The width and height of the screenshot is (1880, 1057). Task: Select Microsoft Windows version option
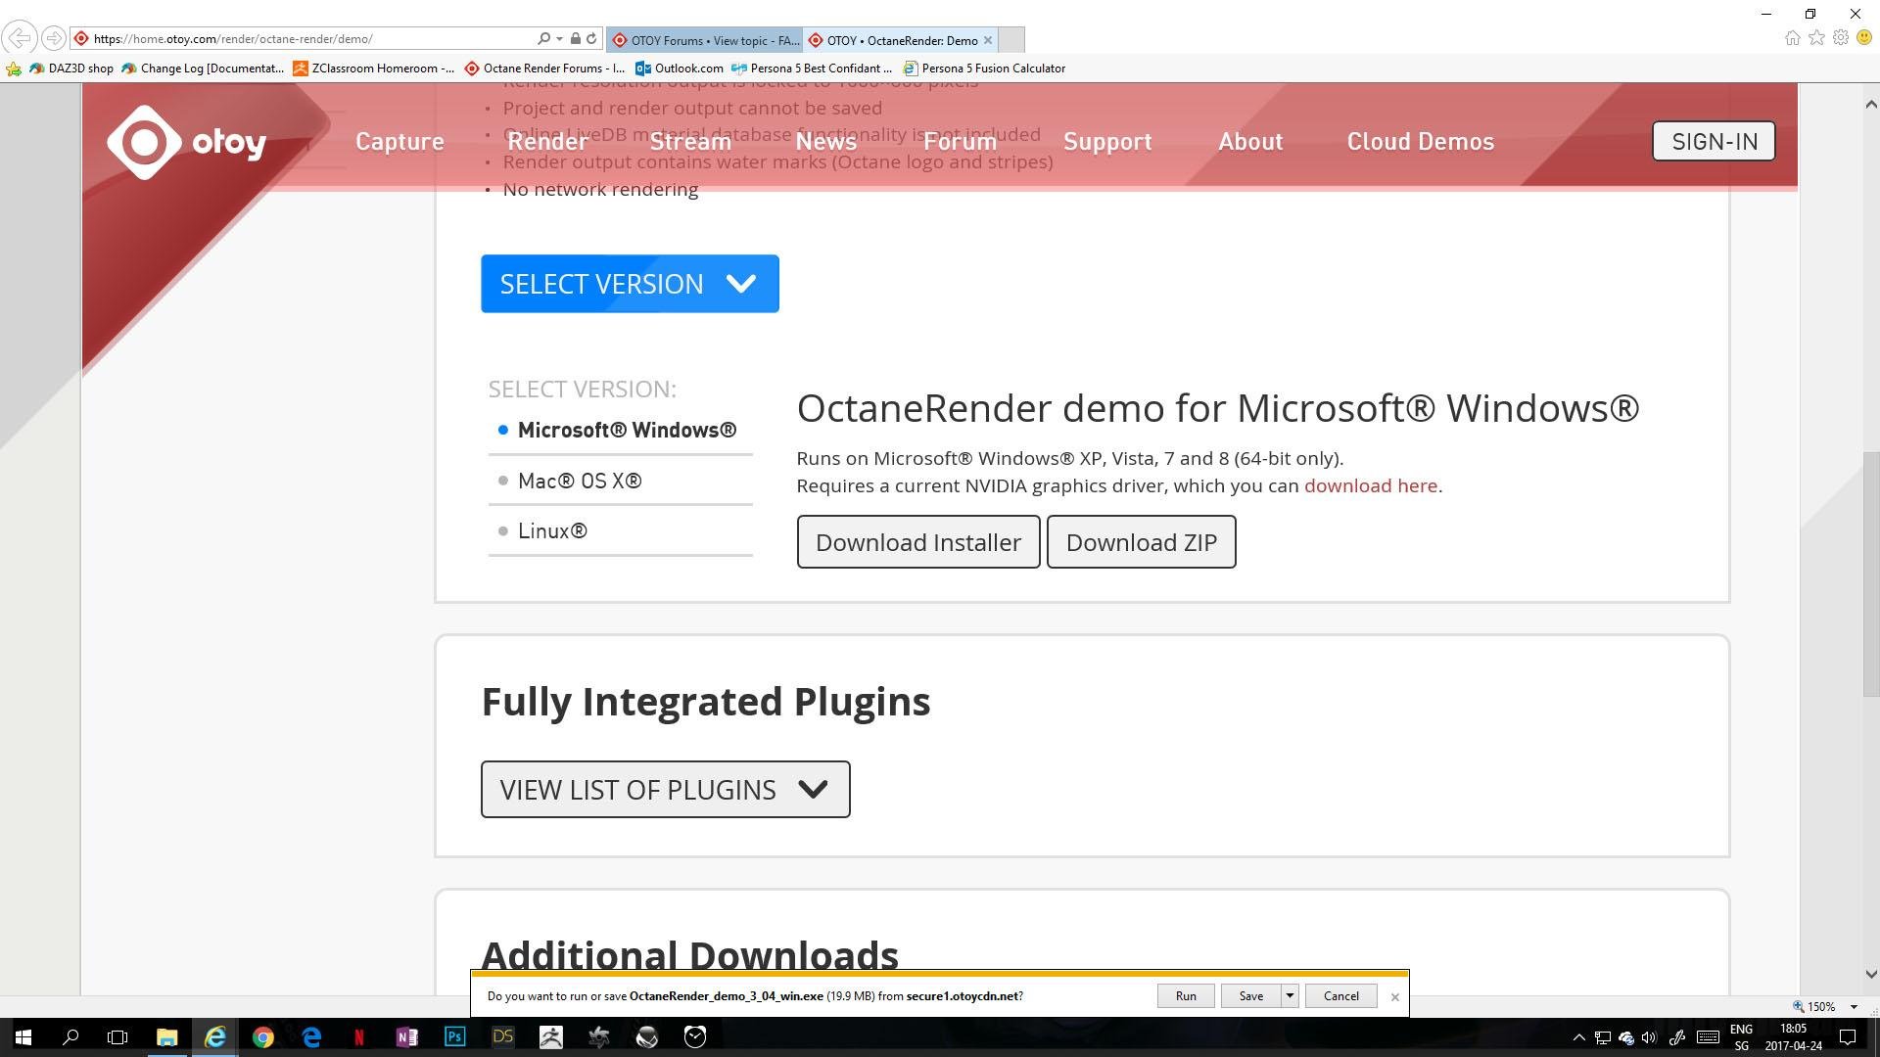click(x=627, y=430)
